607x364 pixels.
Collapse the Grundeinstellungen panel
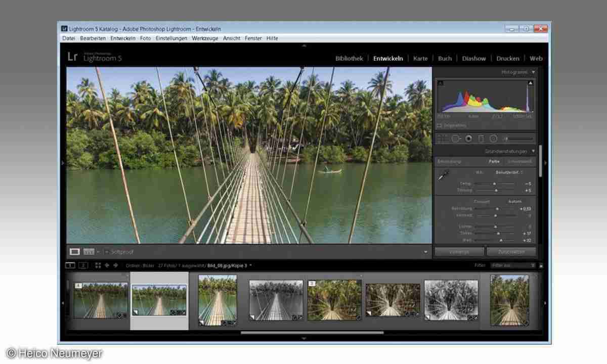click(533, 151)
